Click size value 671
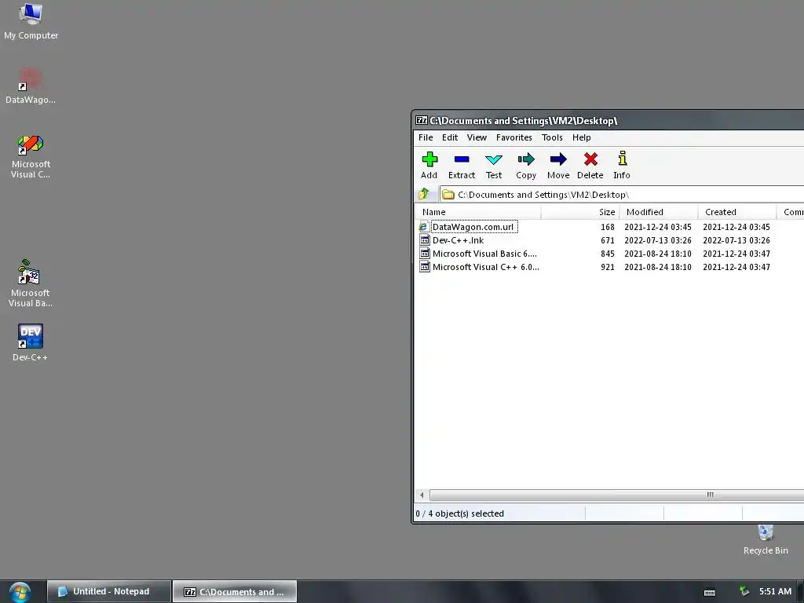The image size is (804, 603). tap(608, 240)
